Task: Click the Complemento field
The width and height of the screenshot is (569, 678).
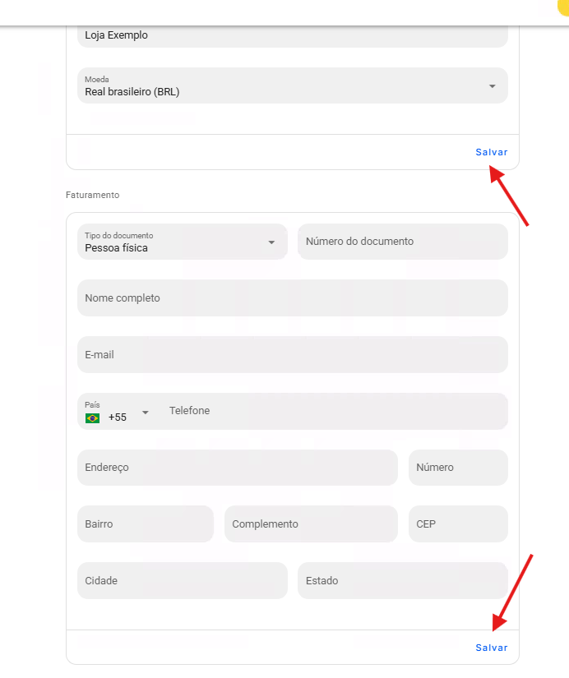Action: pyautogui.click(x=311, y=524)
